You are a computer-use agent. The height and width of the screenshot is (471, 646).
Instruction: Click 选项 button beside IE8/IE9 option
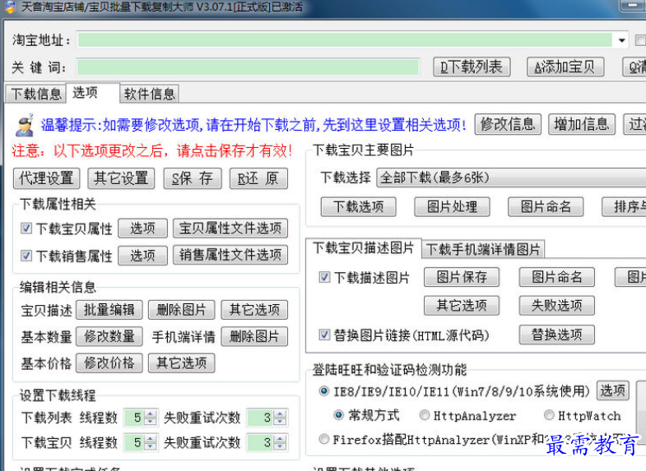[x=612, y=390]
